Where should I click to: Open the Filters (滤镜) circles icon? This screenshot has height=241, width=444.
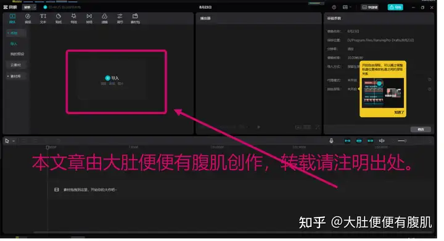coord(104,18)
